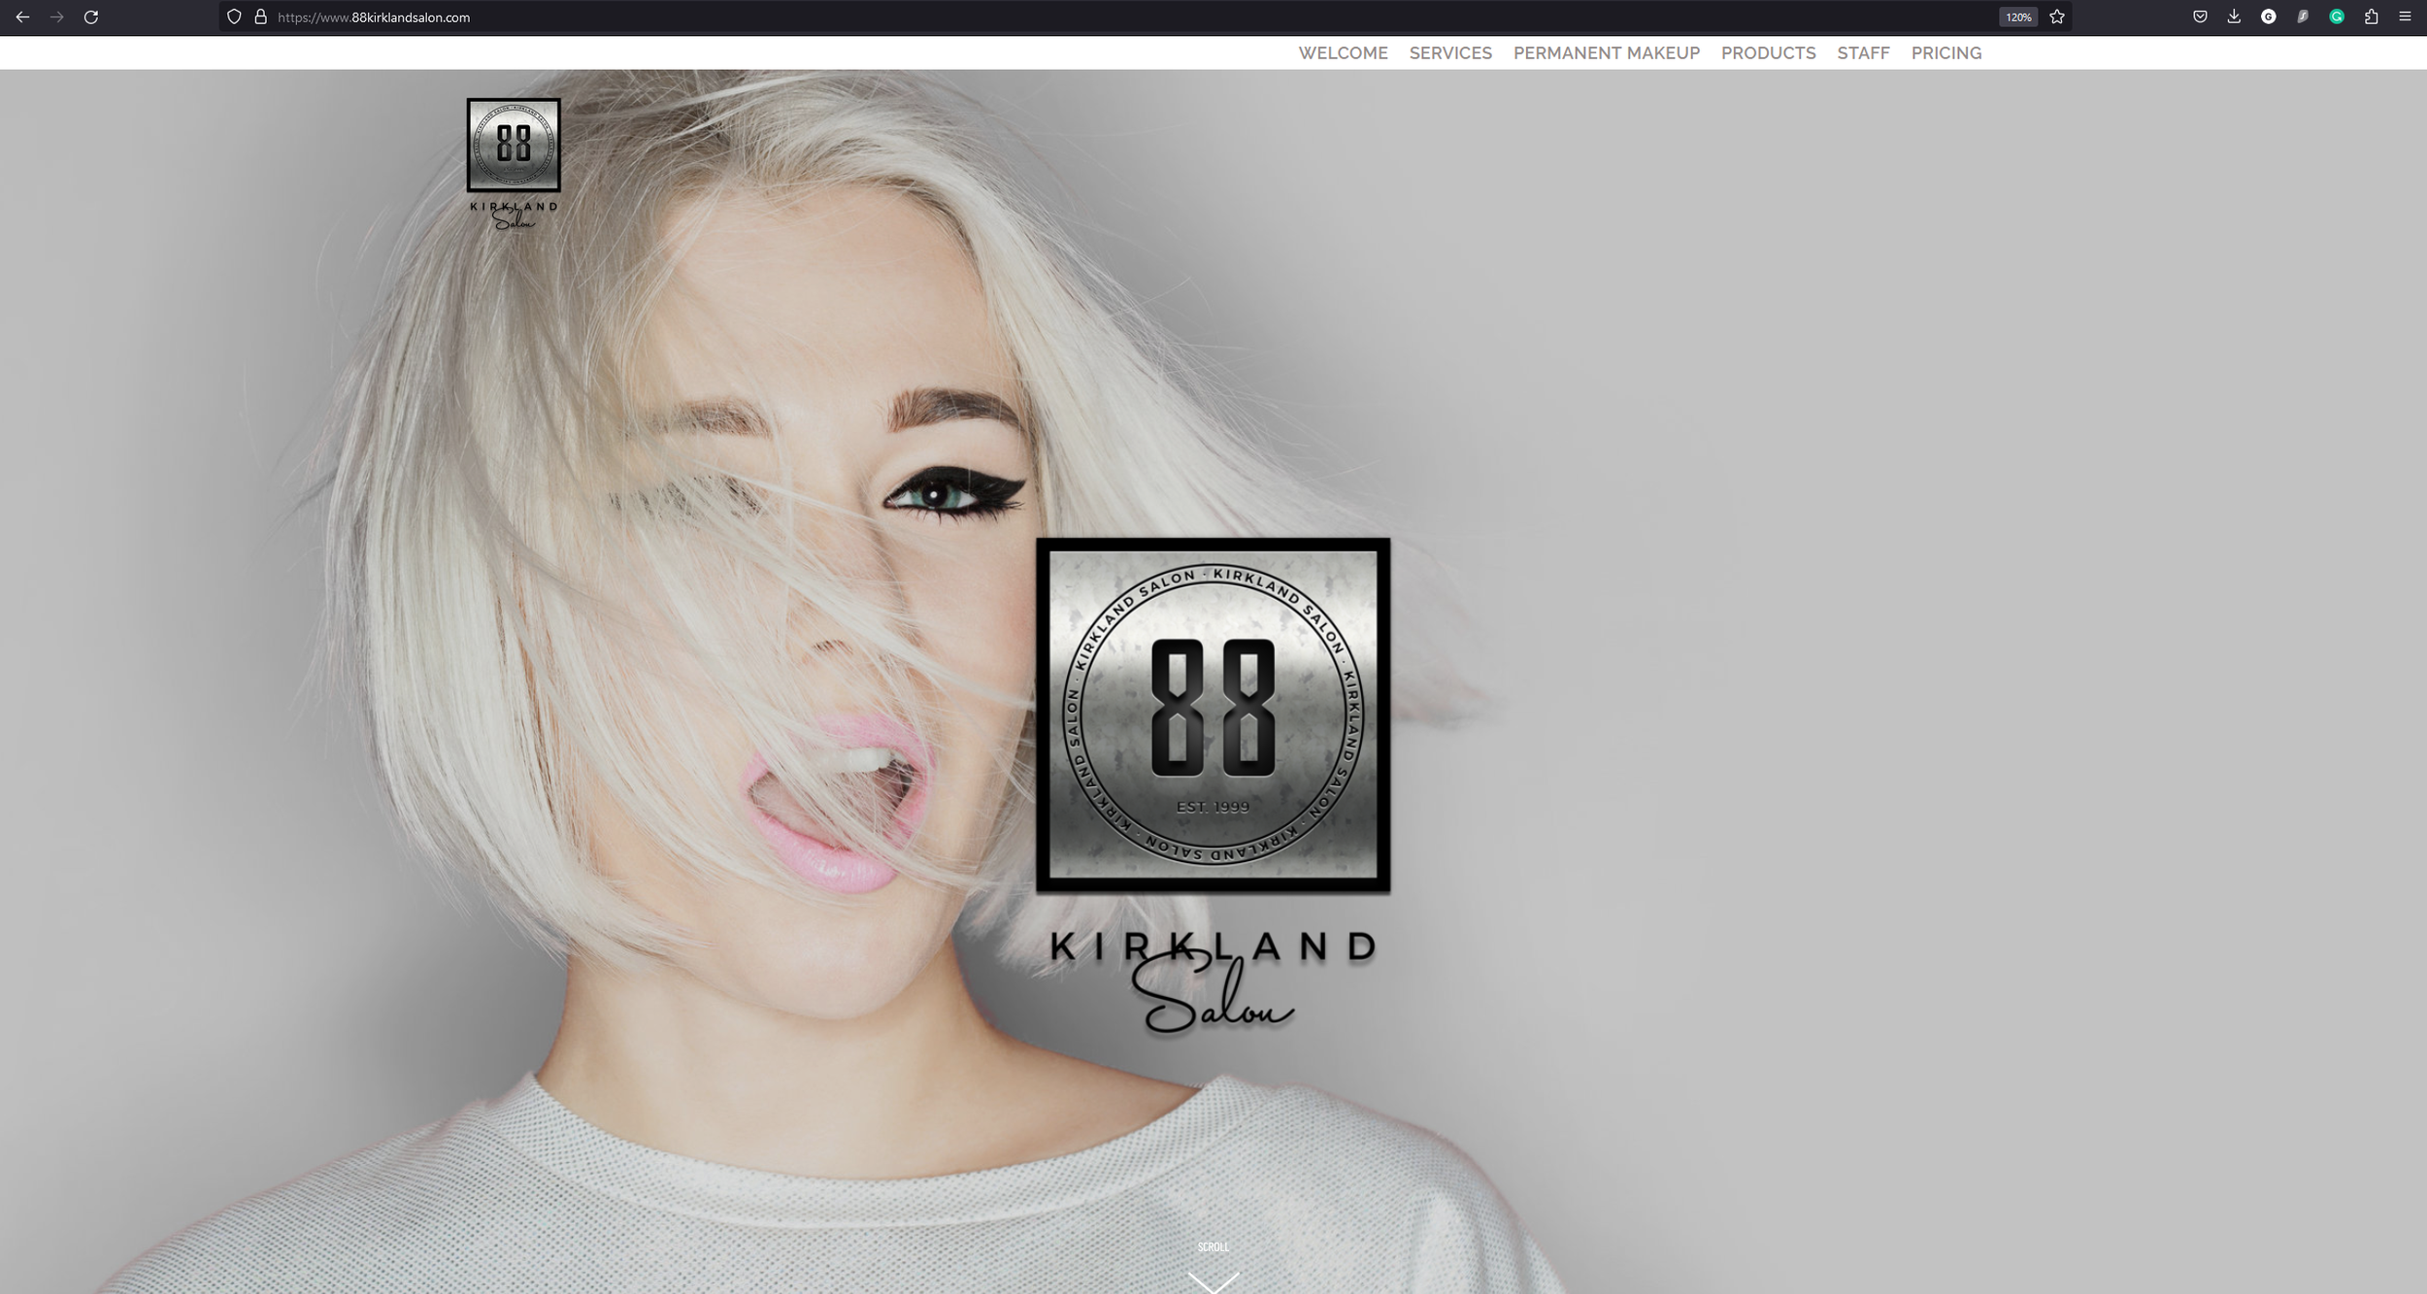The height and width of the screenshot is (1294, 2427).
Task: Reset the 120% zoom level
Action: click(x=2018, y=17)
